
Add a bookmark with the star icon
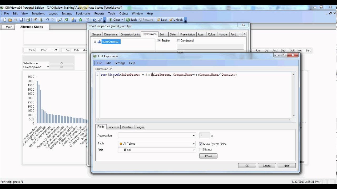(81, 20)
